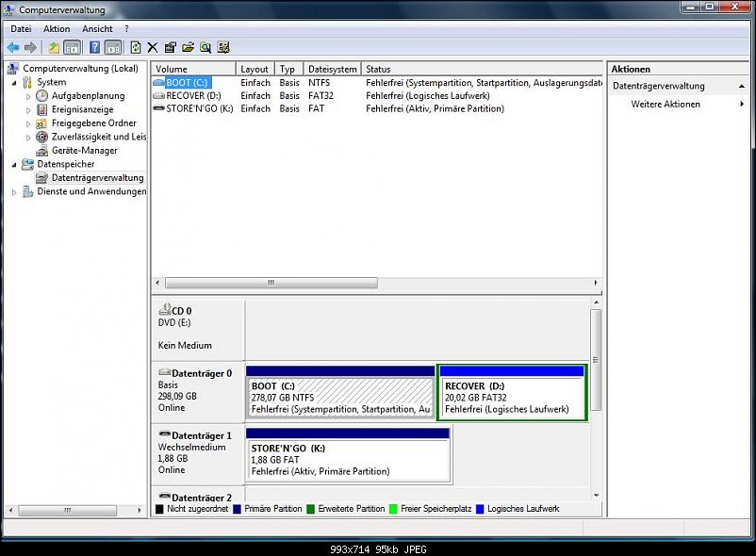The height and width of the screenshot is (556, 756).
Task: Expand Zuverlässigkeit und Leistung node
Action: [x=28, y=138]
